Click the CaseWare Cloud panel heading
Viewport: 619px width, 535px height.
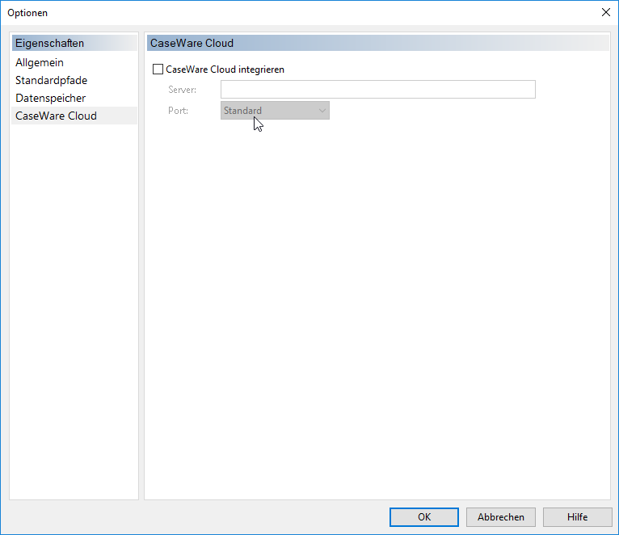378,43
